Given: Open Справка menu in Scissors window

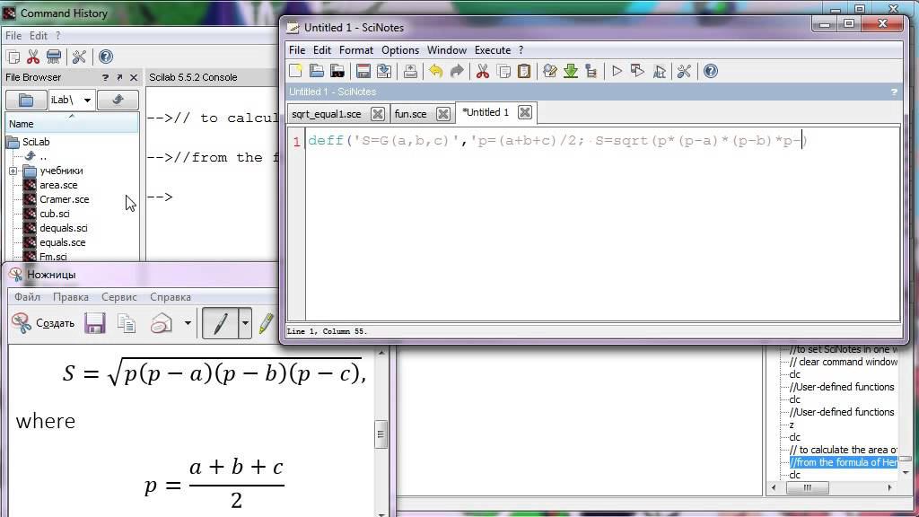Looking at the screenshot, I should click(171, 297).
